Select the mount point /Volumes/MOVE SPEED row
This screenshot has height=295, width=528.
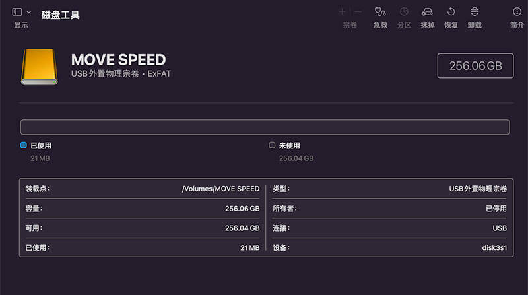(143, 189)
